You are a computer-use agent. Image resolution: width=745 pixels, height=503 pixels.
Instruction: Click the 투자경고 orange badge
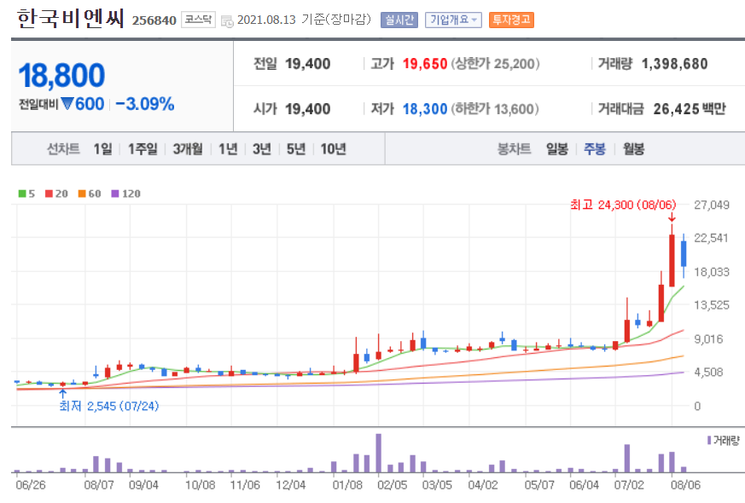click(511, 20)
